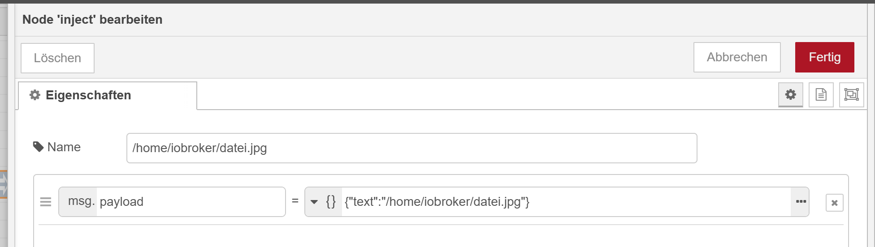Click into the payload property field
This screenshot has width=875, height=247.
click(x=191, y=202)
